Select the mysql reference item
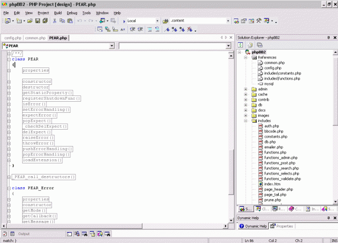 [269, 84]
